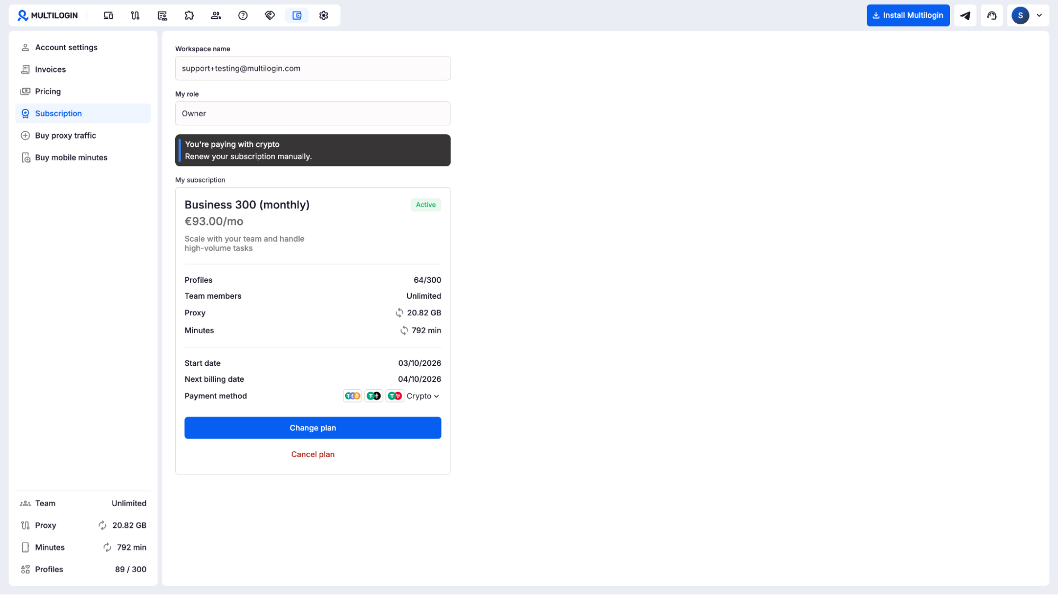The height and width of the screenshot is (595, 1058).
Task: Refresh minutes balance in sidebar footer
Action: pyautogui.click(x=107, y=547)
